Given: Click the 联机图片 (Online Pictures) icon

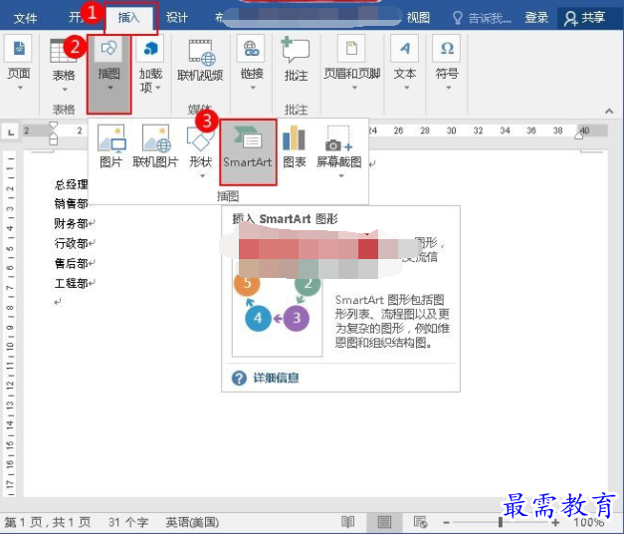Looking at the screenshot, I should coord(155,146).
